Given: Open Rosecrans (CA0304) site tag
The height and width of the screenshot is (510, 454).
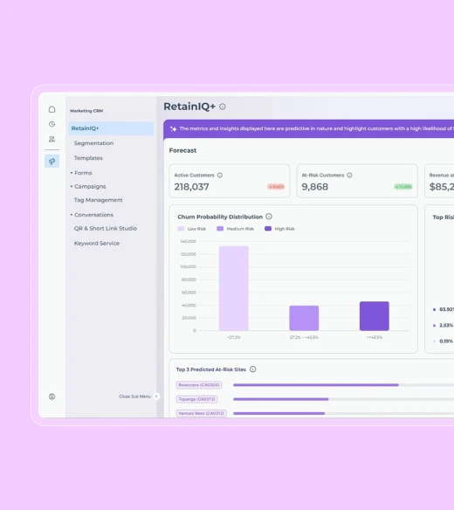Looking at the screenshot, I should click(x=199, y=385).
